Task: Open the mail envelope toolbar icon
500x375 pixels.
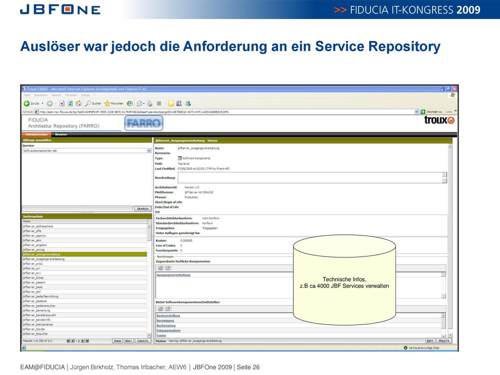Action: click(x=139, y=104)
